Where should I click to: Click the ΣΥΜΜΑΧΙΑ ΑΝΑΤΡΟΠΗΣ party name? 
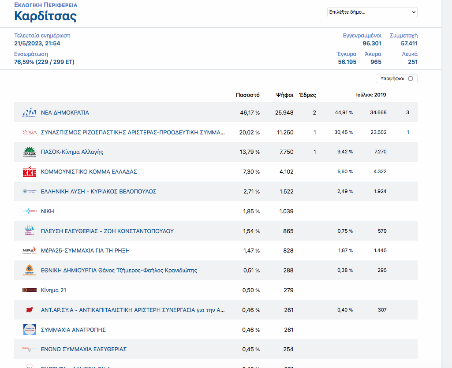click(x=73, y=330)
